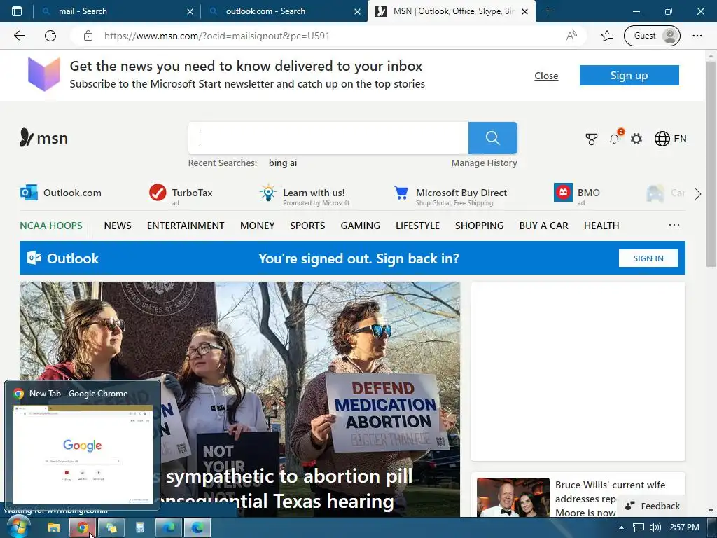Open MSN settings gear icon
Screen dimensions: 717x538
(x=636, y=139)
